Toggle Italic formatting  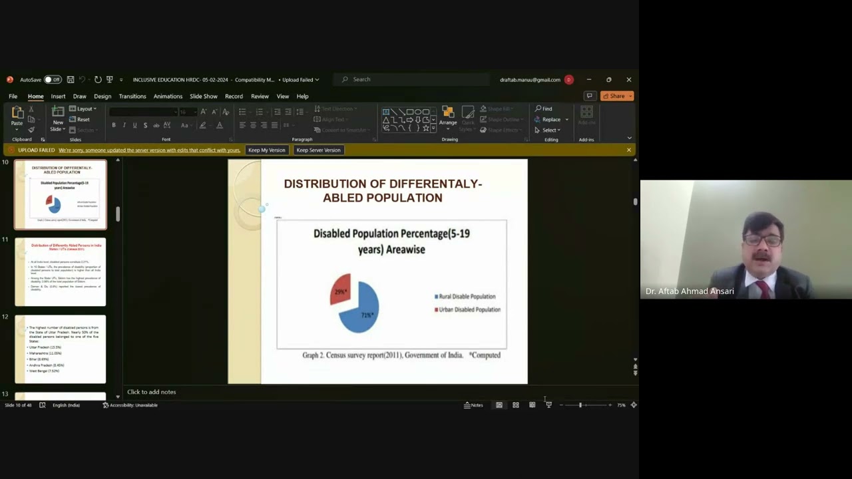point(124,125)
